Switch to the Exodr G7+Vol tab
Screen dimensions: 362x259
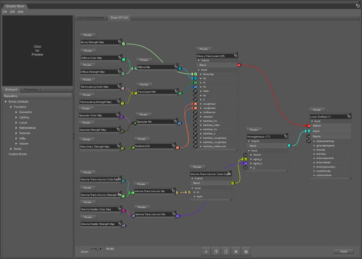click(x=119, y=18)
